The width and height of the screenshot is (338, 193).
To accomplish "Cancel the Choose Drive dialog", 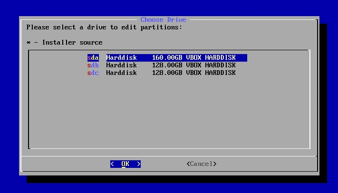I will [202, 164].
